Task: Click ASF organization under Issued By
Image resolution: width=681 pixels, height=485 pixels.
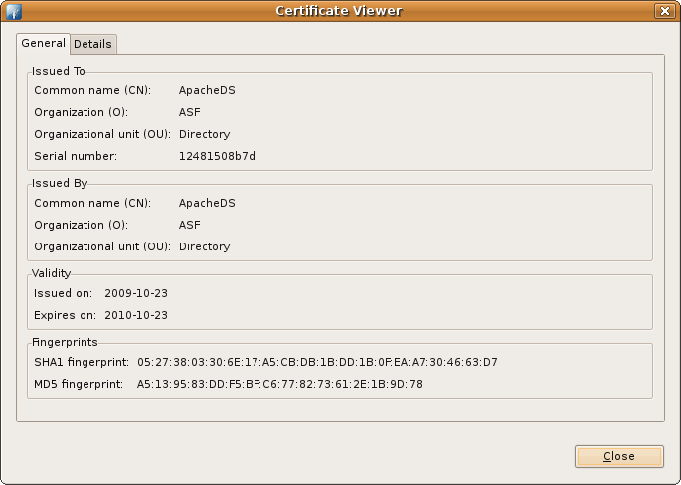Action: (x=189, y=225)
